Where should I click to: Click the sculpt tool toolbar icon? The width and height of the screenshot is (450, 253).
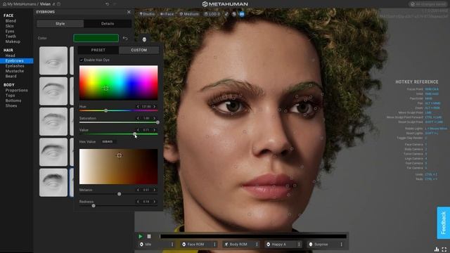pos(226,14)
